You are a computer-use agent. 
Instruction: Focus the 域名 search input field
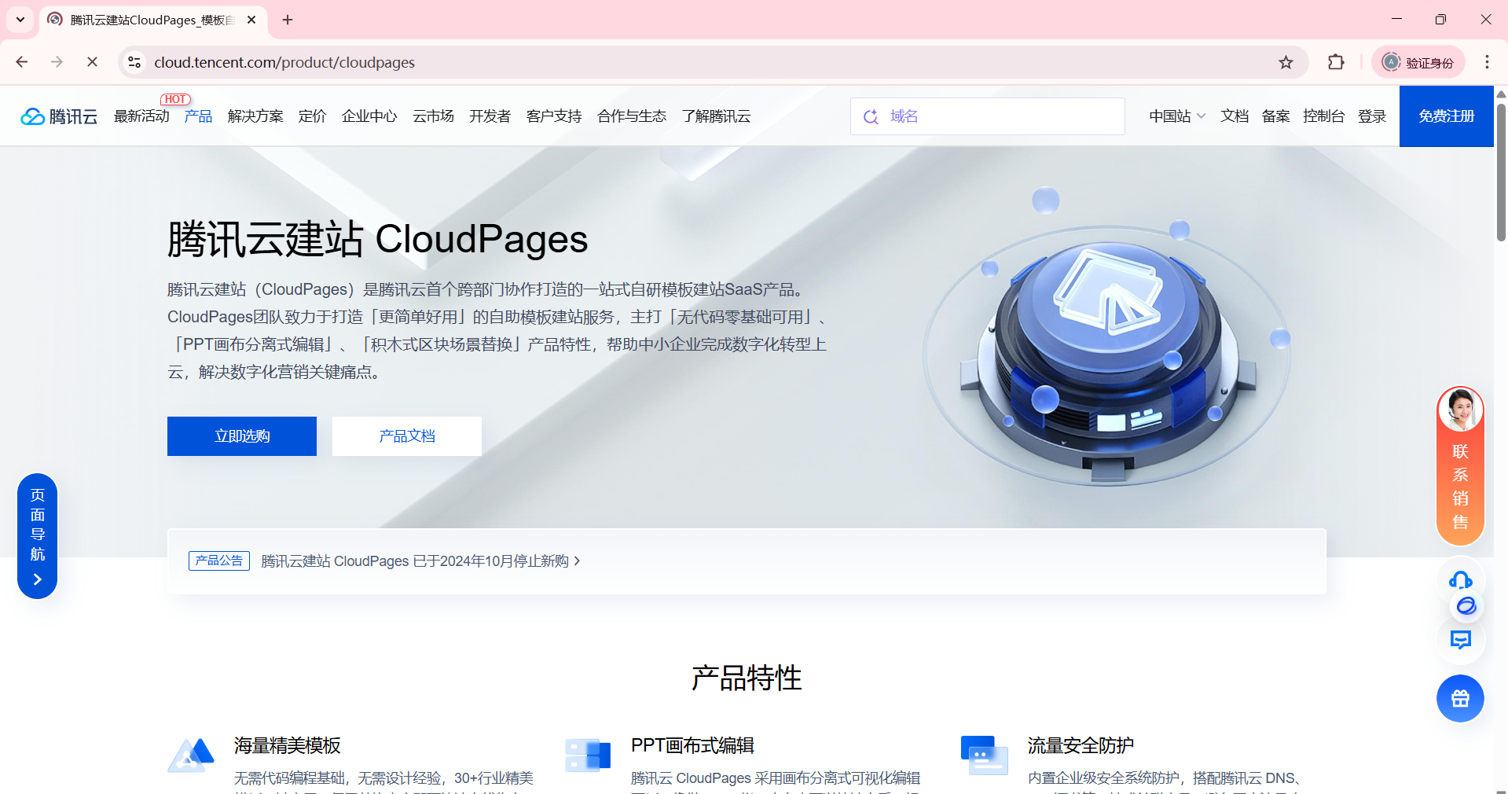click(x=987, y=116)
